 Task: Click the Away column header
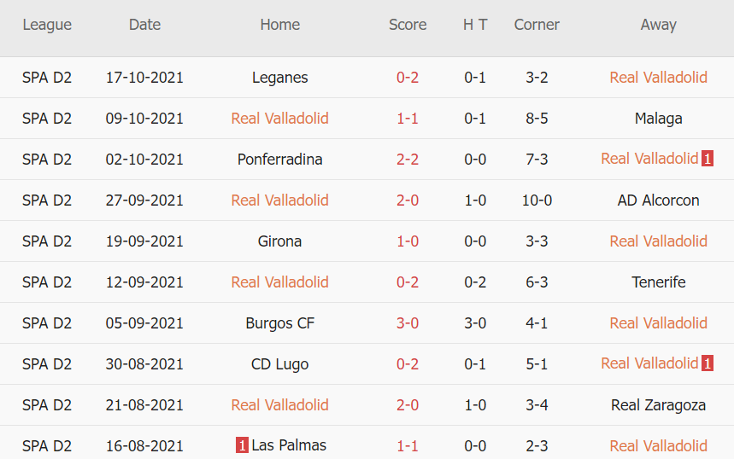point(658,25)
